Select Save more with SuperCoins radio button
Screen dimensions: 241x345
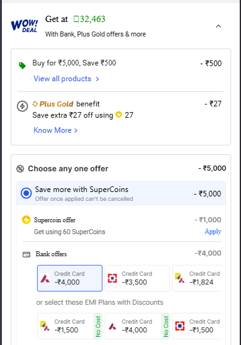(26, 193)
